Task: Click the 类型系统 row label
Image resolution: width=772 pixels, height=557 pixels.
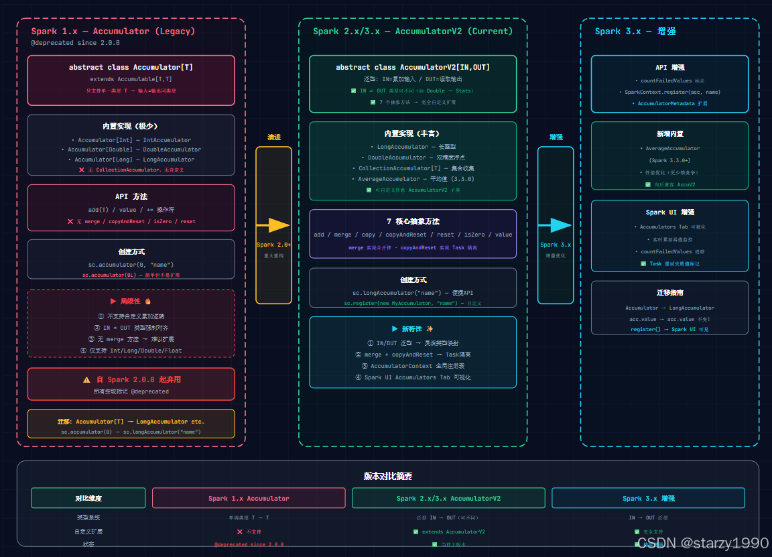Action: [x=88, y=517]
